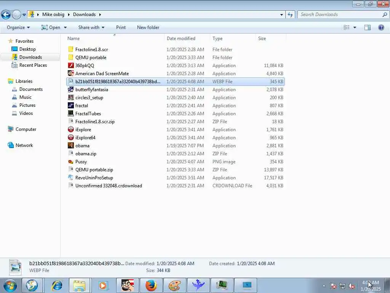
Task: Expand the Open button dropdown arrow
Action: coord(65,27)
